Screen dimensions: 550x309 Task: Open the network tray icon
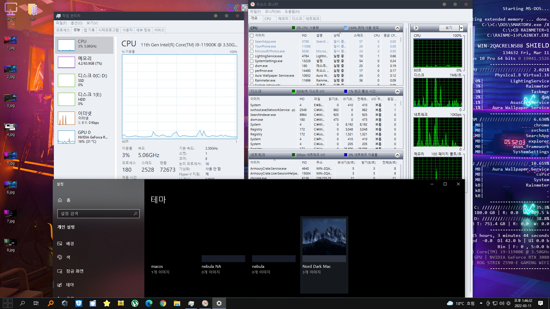pos(495,303)
